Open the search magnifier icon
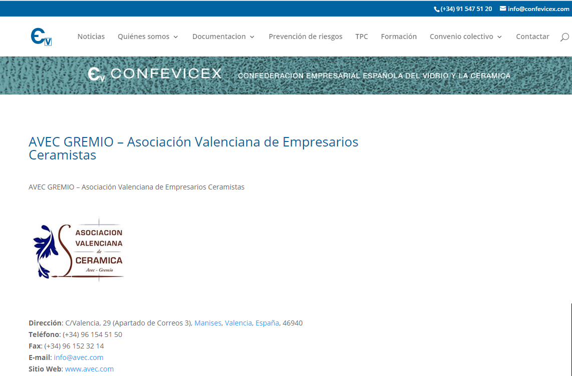This screenshot has height=376, width=572. click(564, 37)
